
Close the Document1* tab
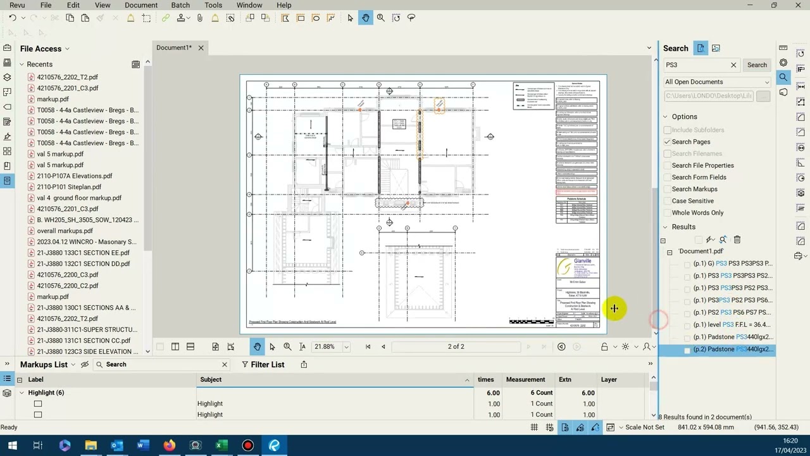click(x=201, y=47)
